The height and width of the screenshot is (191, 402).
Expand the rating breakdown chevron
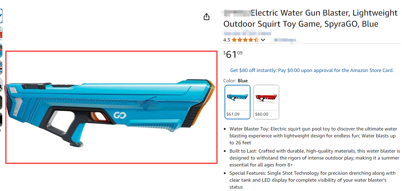point(263,40)
